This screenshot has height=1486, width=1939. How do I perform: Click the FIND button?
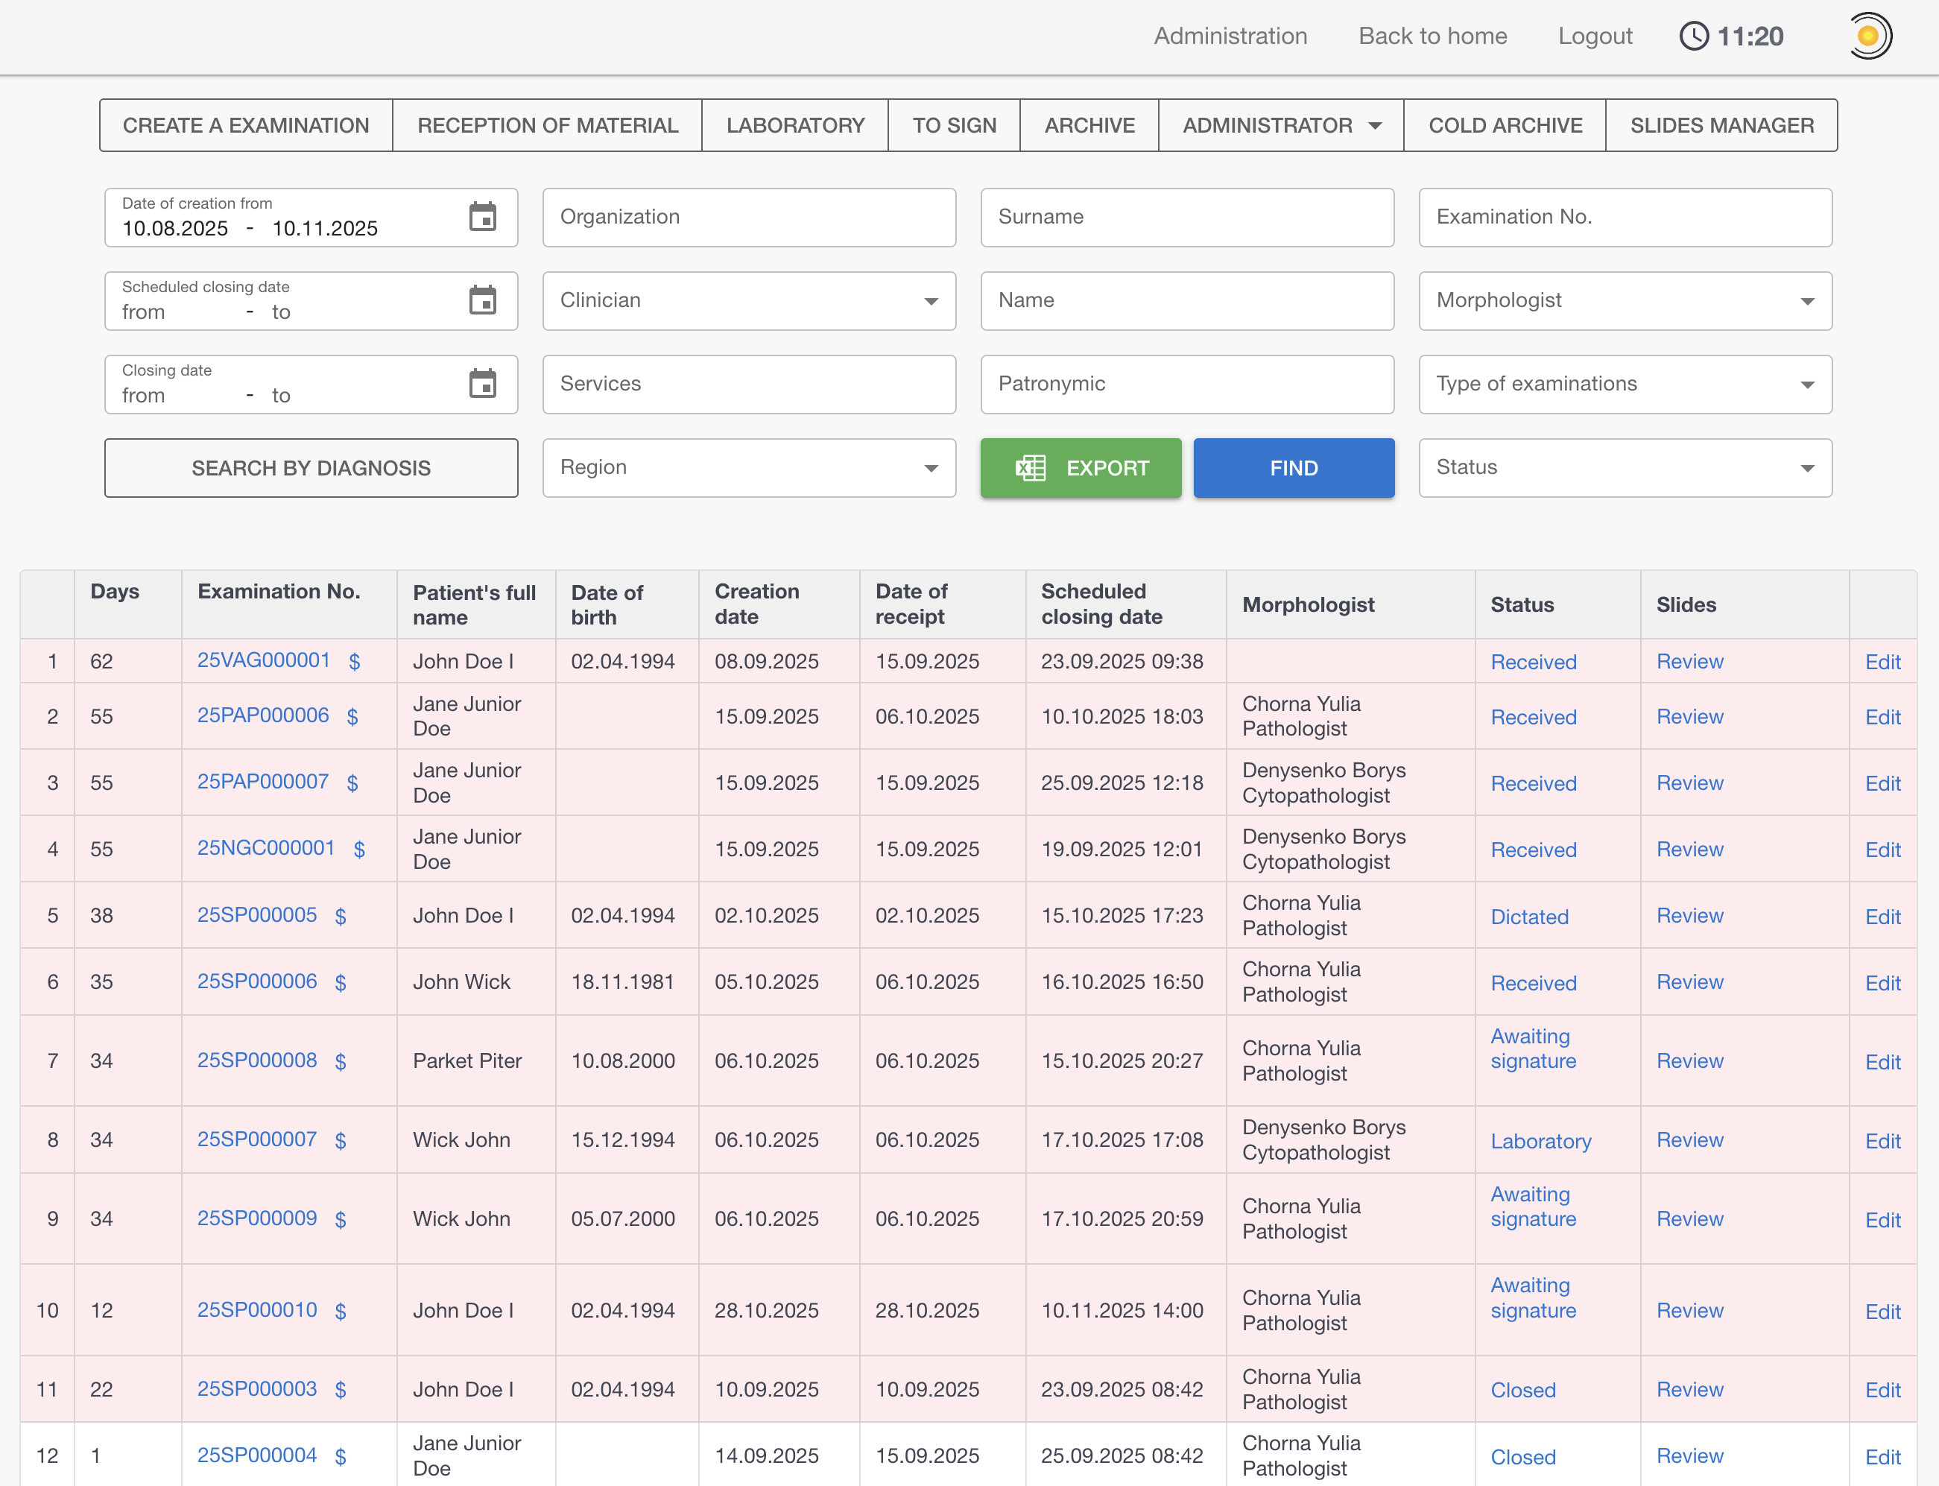pos(1293,468)
